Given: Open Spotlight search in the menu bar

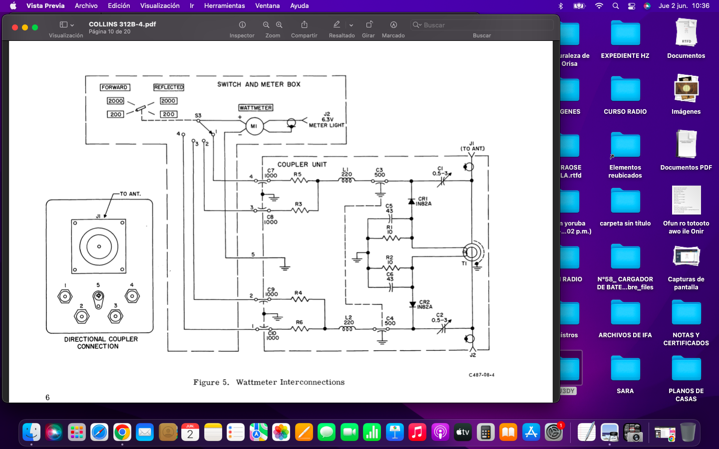Looking at the screenshot, I should [x=616, y=5].
